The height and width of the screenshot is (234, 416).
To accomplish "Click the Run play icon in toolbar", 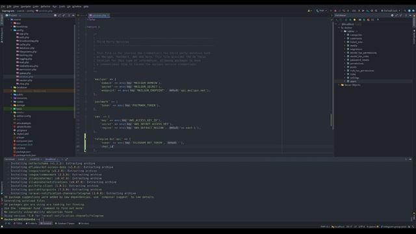I will pos(363,11).
